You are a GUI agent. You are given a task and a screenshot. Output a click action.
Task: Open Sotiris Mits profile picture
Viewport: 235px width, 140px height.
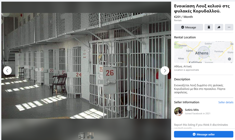[178, 112]
